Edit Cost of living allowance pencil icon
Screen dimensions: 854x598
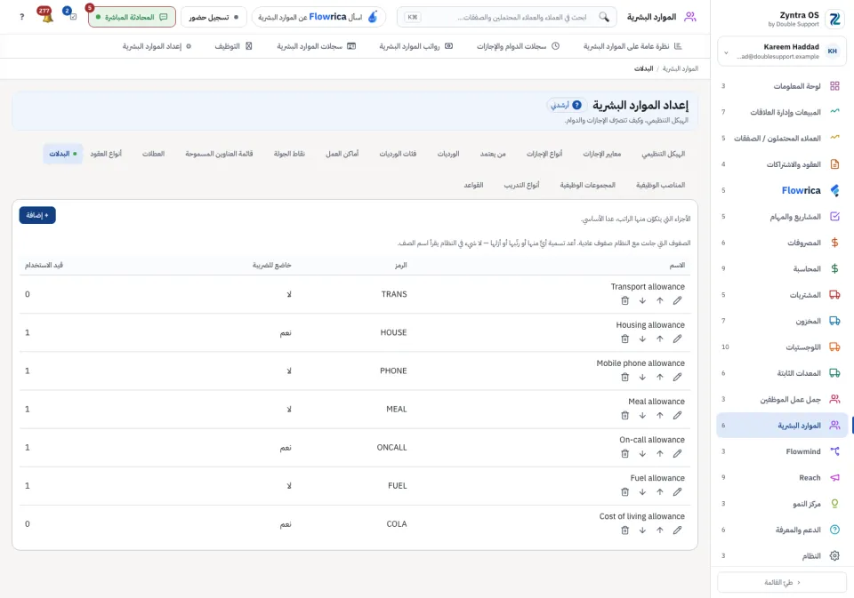coord(677,530)
